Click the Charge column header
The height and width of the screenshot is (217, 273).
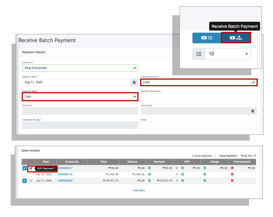pos(215,162)
